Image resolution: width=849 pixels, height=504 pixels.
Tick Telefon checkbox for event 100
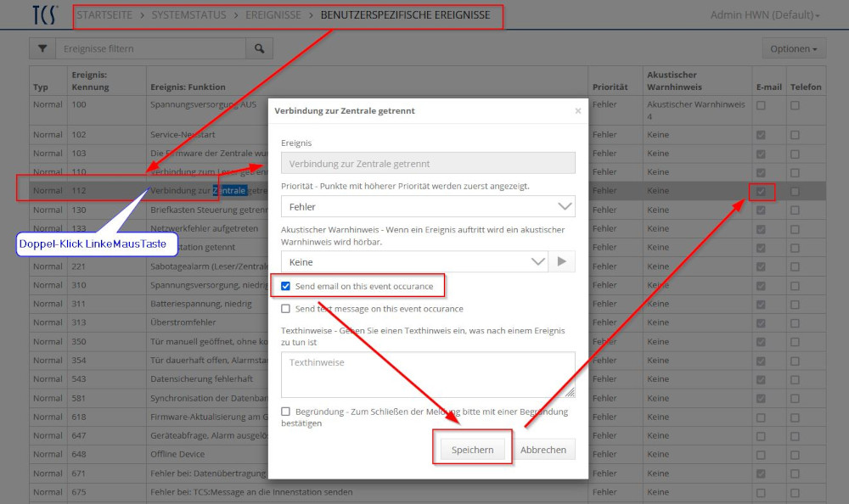click(795, 105)
